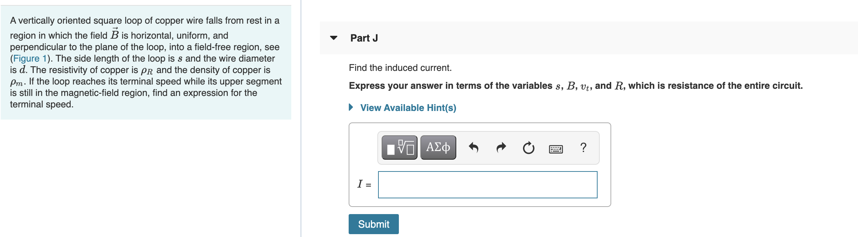Open View Available Hint(s) link
The height and width of the screenshot is (237, 858).
tap(408, 108)
